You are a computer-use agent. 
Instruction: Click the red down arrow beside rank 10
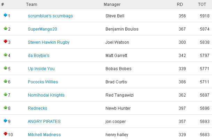[6, 134]
